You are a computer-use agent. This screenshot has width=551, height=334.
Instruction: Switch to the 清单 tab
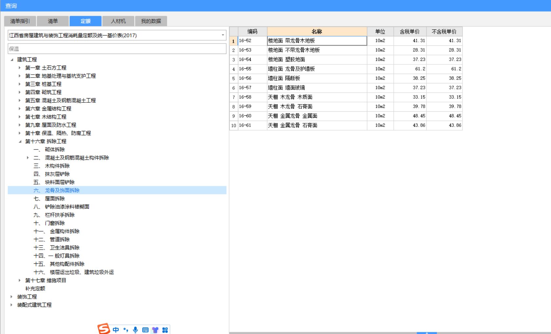click(x=53, y=21)
